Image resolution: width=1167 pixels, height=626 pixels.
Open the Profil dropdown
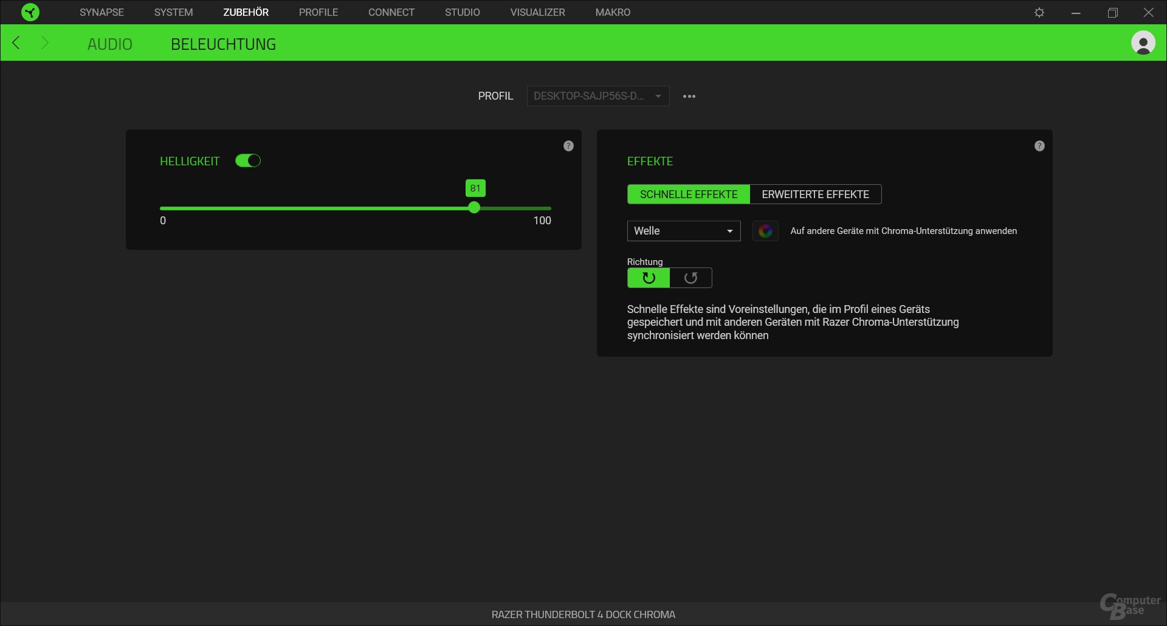tap(598, 96)
